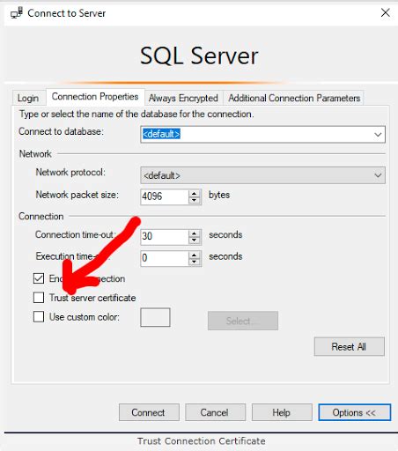Click the Select... color button
This screenshot has width=398, height=451.
pos(243,321)
